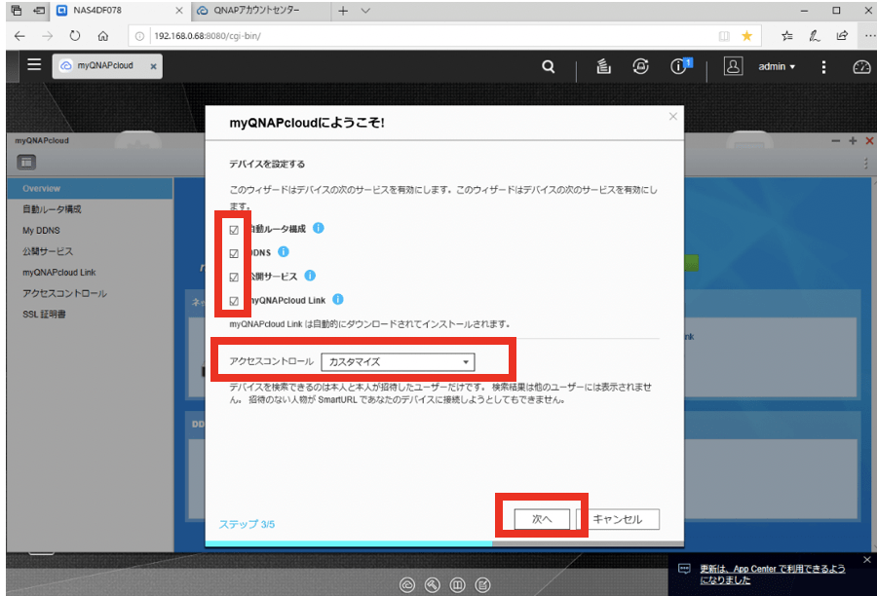The image size is (877, 596).
Task: Click the user profile icon beside admin
Action: point(733,66)
